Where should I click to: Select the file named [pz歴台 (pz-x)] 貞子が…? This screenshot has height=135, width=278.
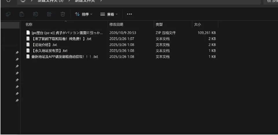67,33
